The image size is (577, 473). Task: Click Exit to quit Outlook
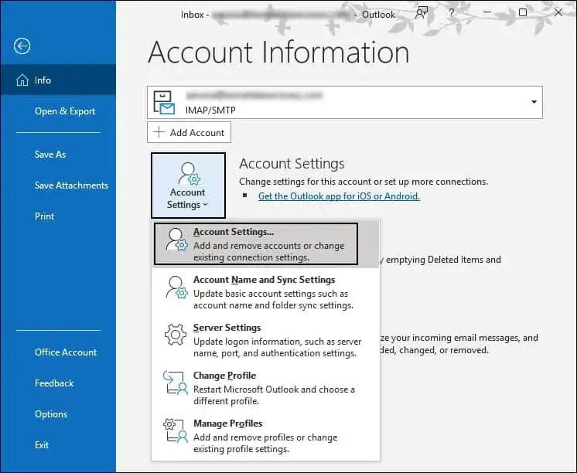click(x=42, y=445)
